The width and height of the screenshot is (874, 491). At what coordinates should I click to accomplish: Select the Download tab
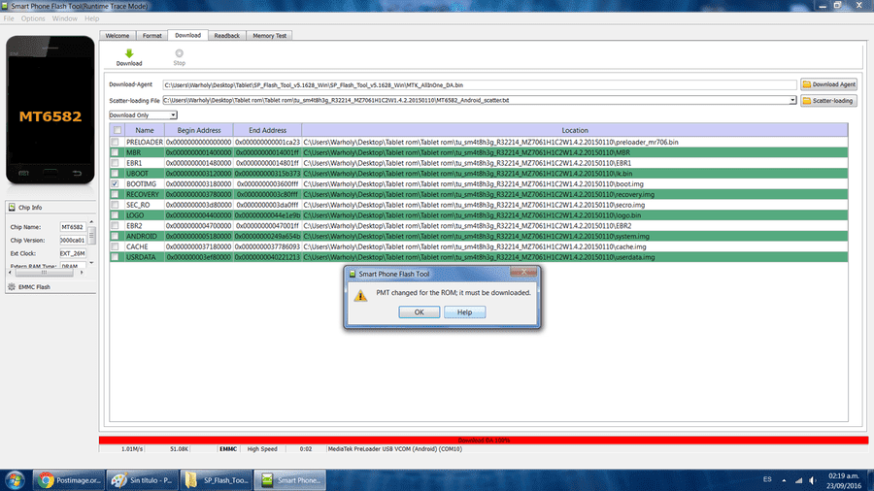click(x=187, y=35)
